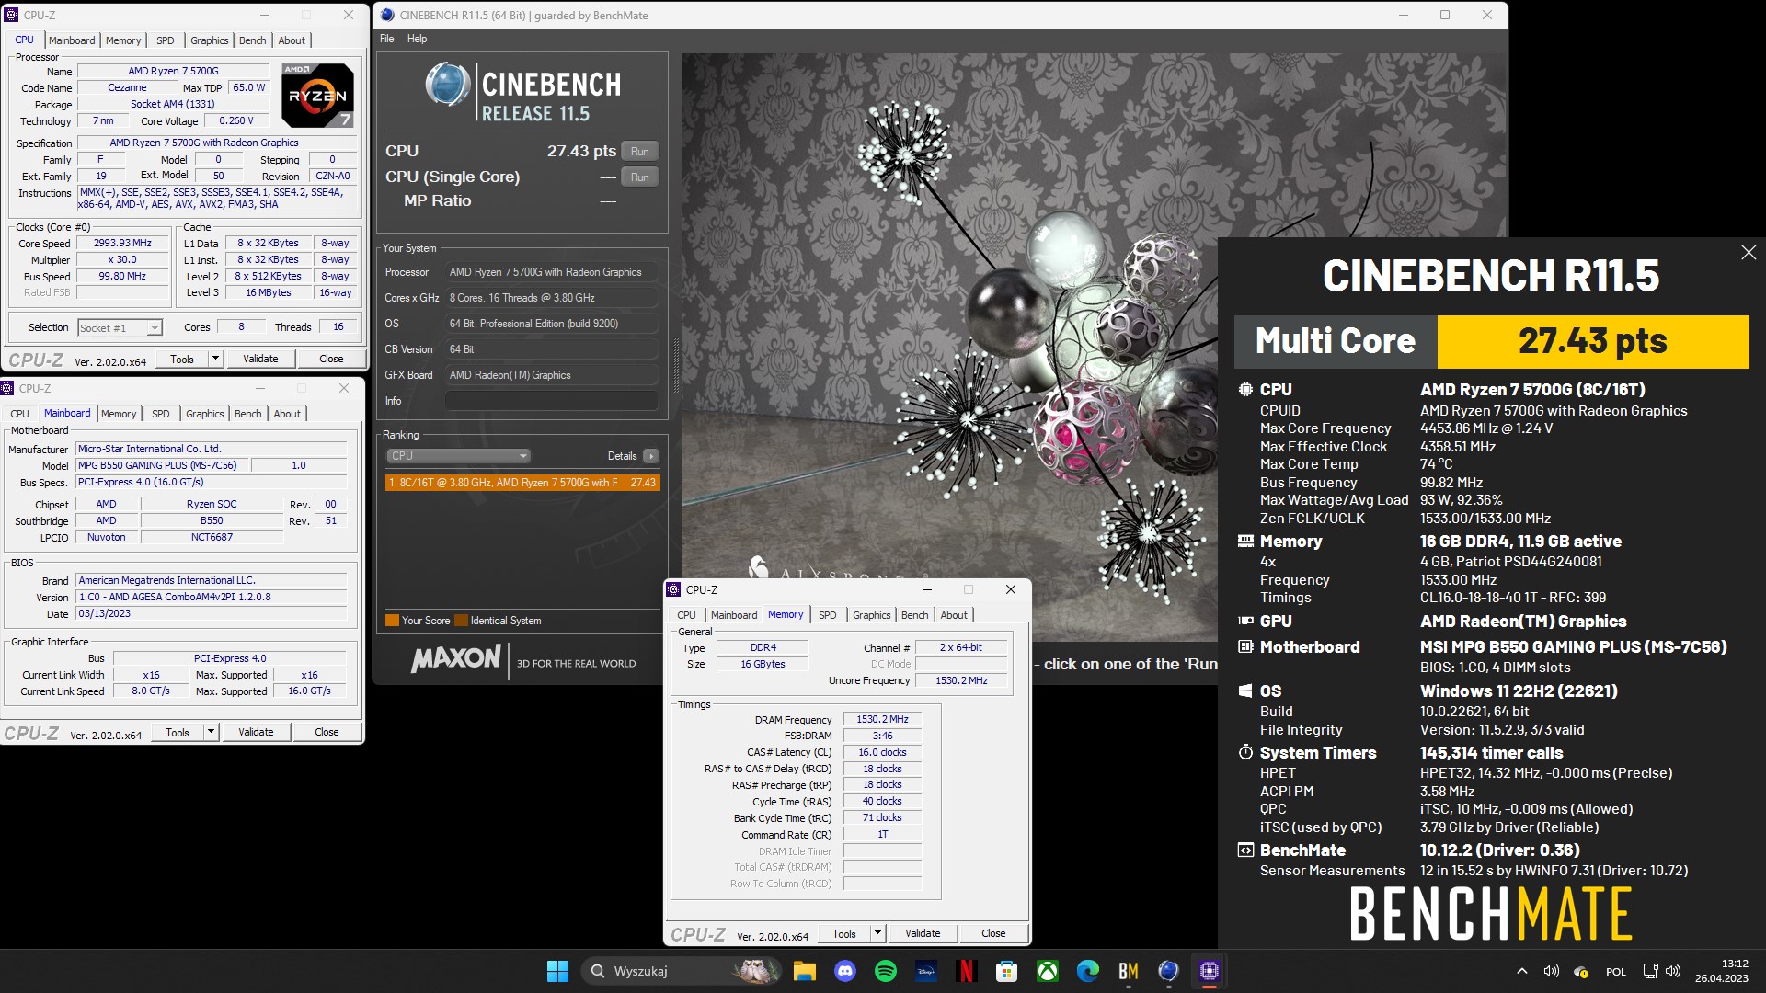This screenshot has height=993, width=1766.
Task: Click the taskbar Wyszukaj search box
Action: coord(681,971)
